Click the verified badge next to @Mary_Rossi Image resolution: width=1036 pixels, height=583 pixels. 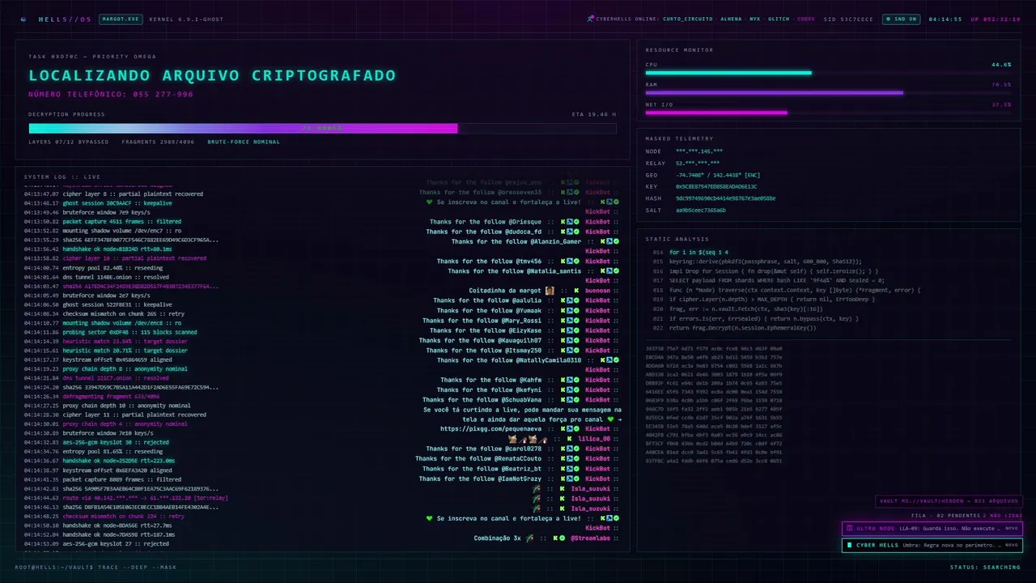click(577, 321)
